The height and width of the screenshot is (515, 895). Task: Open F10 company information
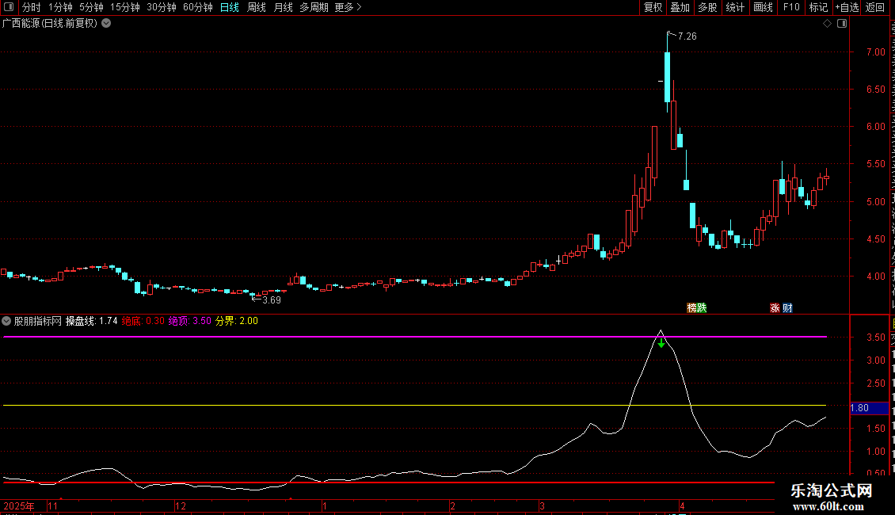pos(791,7)
